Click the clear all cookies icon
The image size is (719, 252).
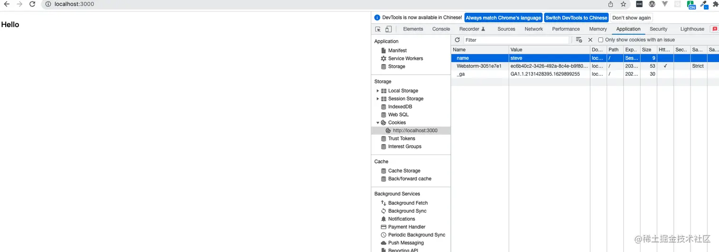coord(579,40)
